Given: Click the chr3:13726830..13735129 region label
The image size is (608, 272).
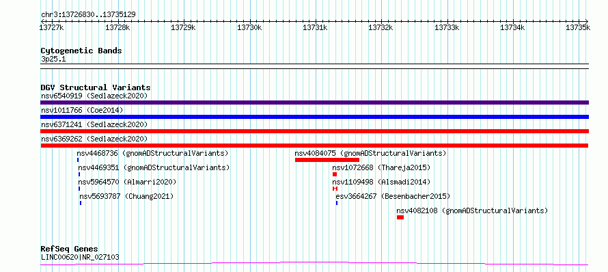Looking at the screenshot, I should tap(88, 15).
